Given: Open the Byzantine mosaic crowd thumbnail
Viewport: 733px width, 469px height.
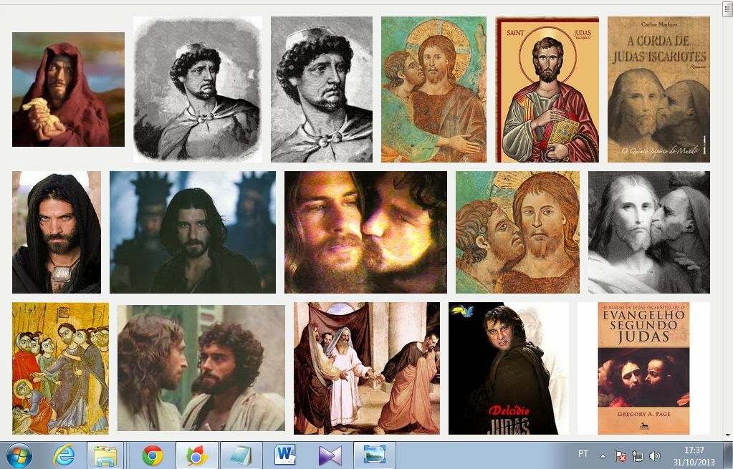Looking at the screenshot, I should [x=60, y=369].
